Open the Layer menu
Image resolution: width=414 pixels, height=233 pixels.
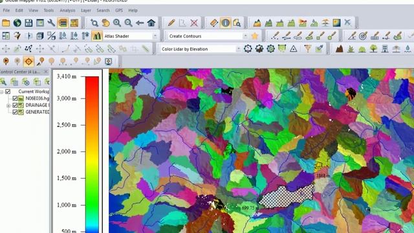[x=86, y=10]
